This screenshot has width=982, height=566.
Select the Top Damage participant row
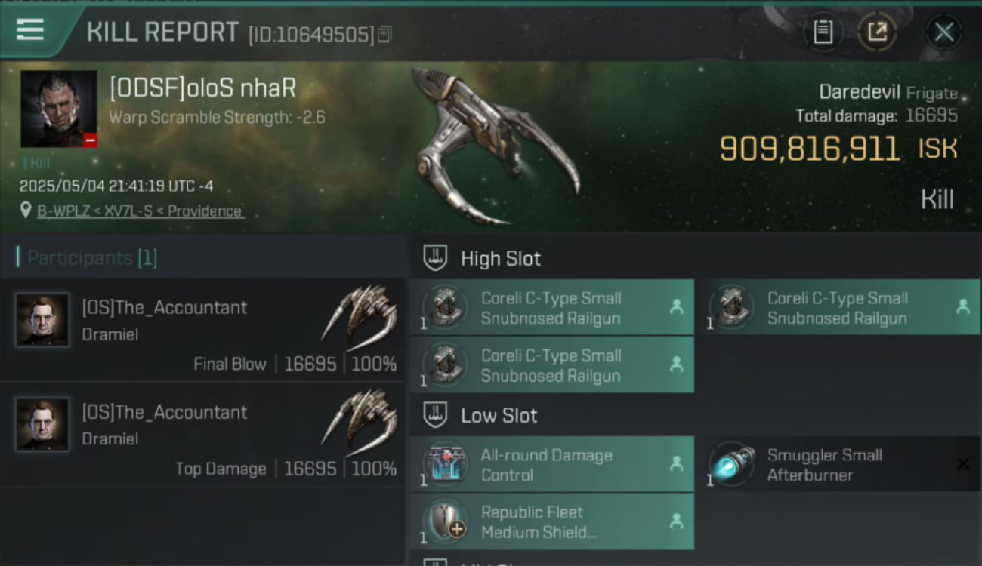(x=203, y=433)
